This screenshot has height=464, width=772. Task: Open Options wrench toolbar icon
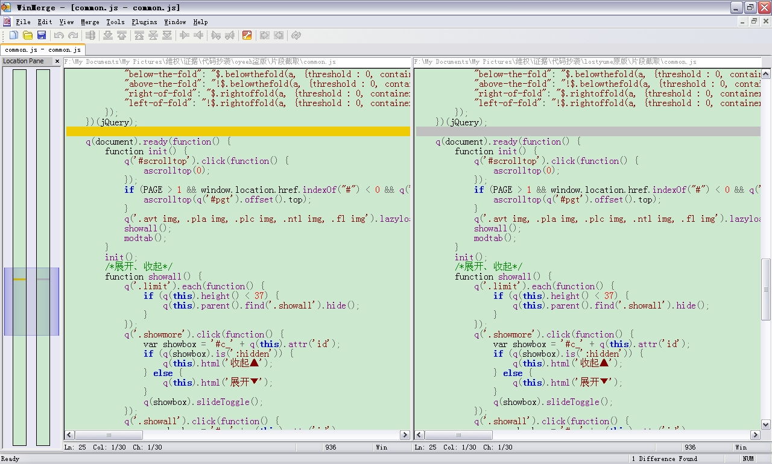click(247, 36)
